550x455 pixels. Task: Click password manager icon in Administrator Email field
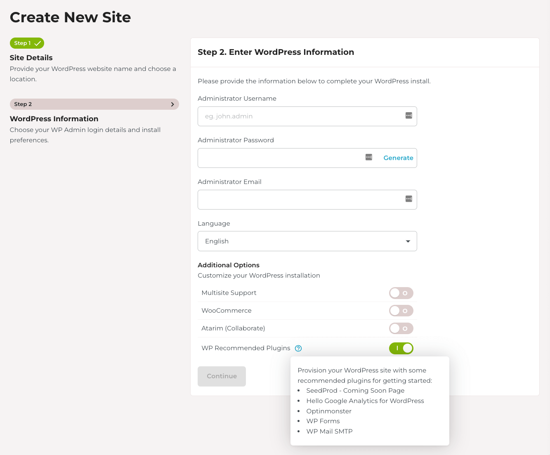click(x=409, y=199)
